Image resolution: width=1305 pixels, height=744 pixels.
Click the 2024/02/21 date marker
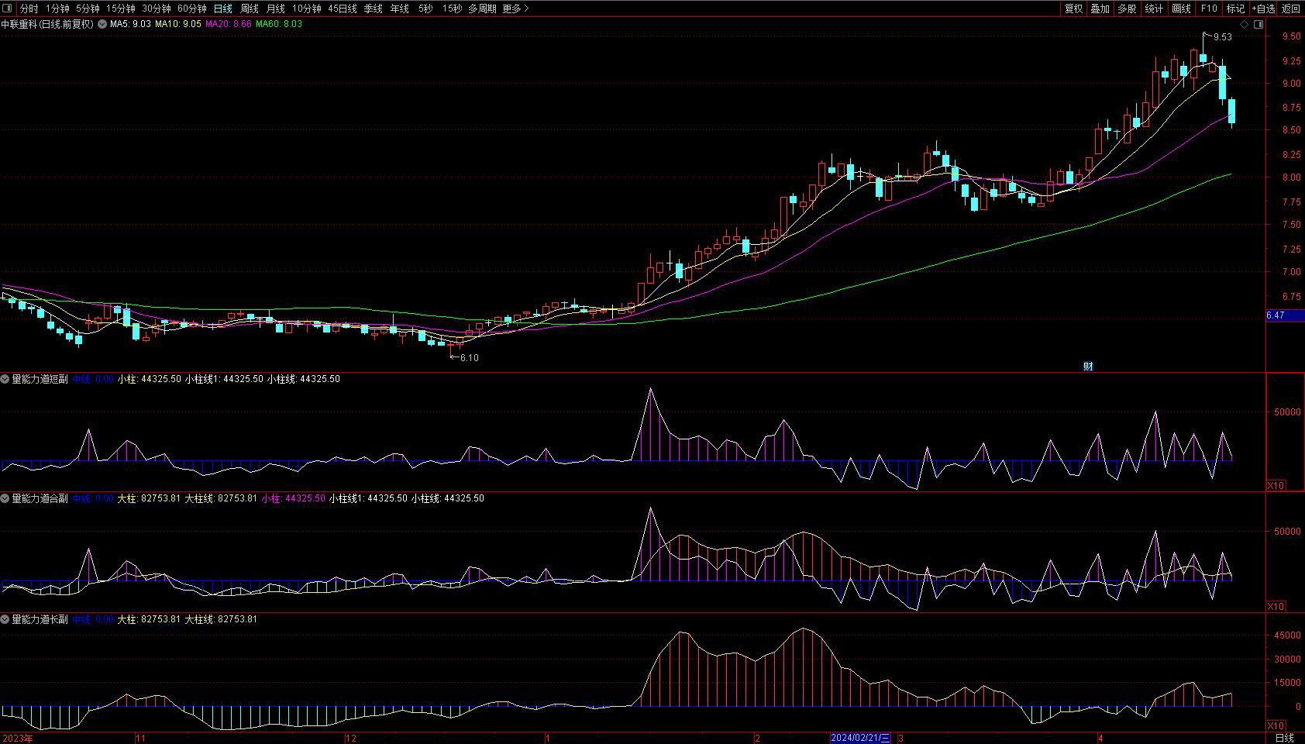tap(860, 738)
